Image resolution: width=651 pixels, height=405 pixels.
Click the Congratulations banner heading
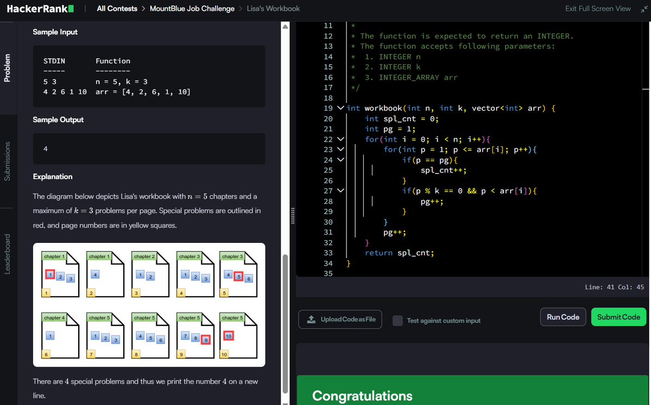[363, 396]
